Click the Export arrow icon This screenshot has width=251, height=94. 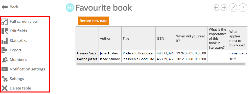(x=5, y=50)
